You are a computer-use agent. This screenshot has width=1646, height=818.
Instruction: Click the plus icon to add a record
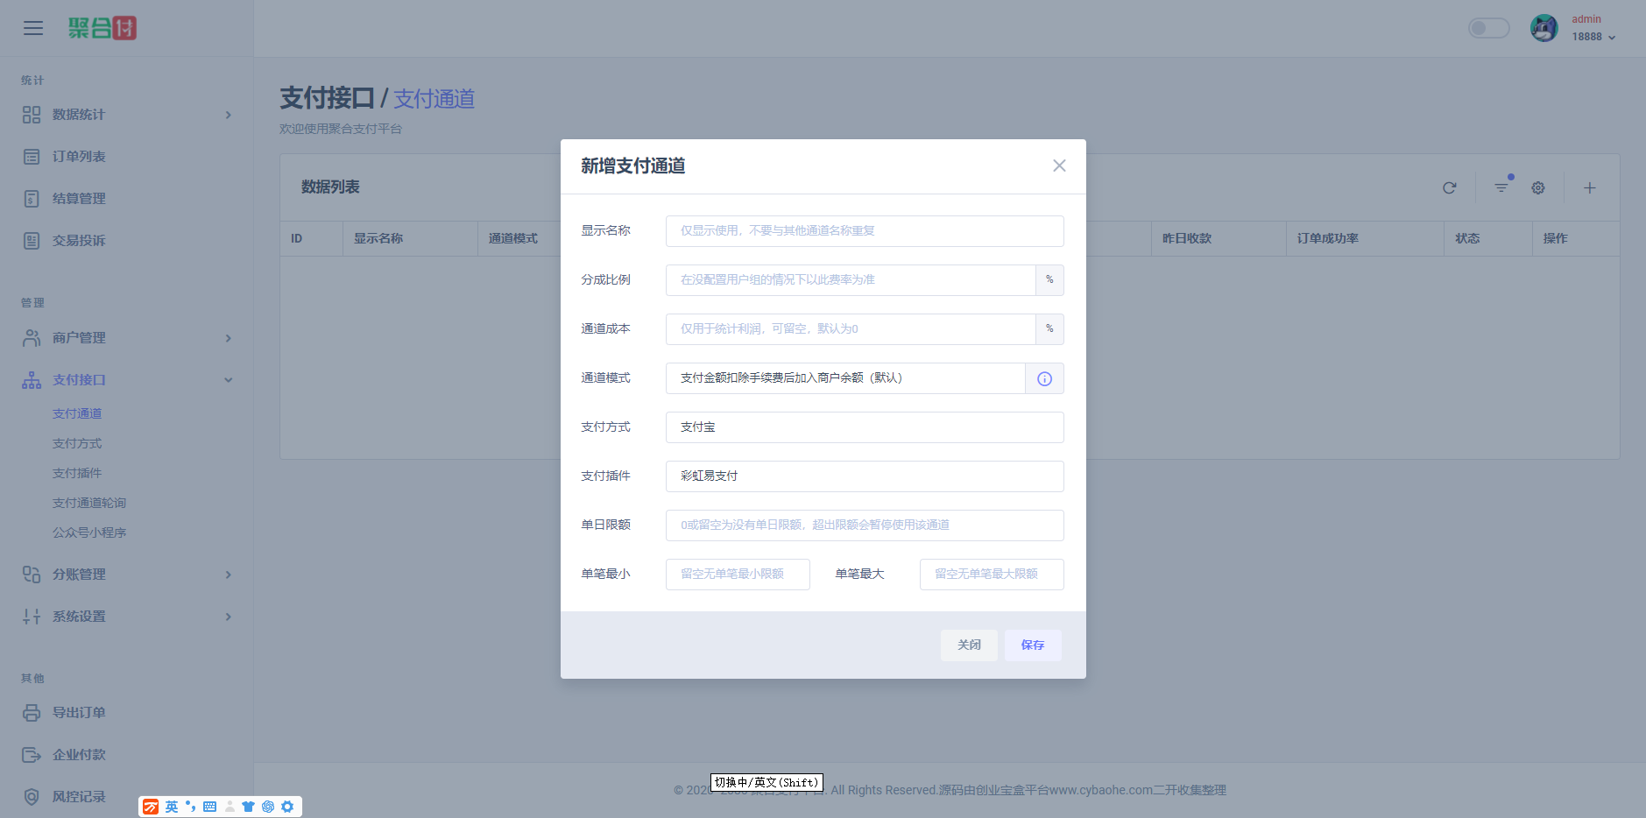tap(1590, 187)
